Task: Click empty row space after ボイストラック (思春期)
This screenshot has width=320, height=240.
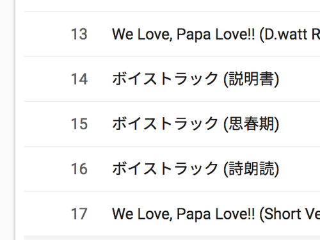Action: pos(300,124)
